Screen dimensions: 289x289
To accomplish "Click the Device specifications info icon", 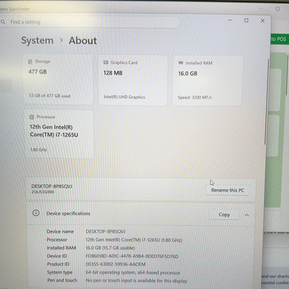I will tap(36, 213).
